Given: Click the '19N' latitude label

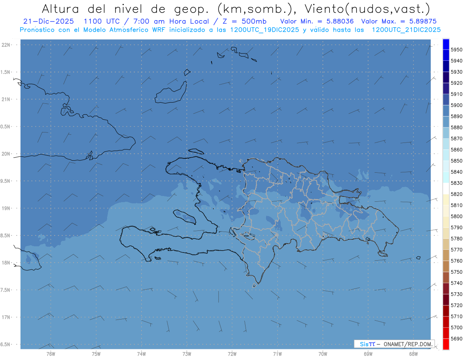Looking at the screenshot, I should [6, 208].
